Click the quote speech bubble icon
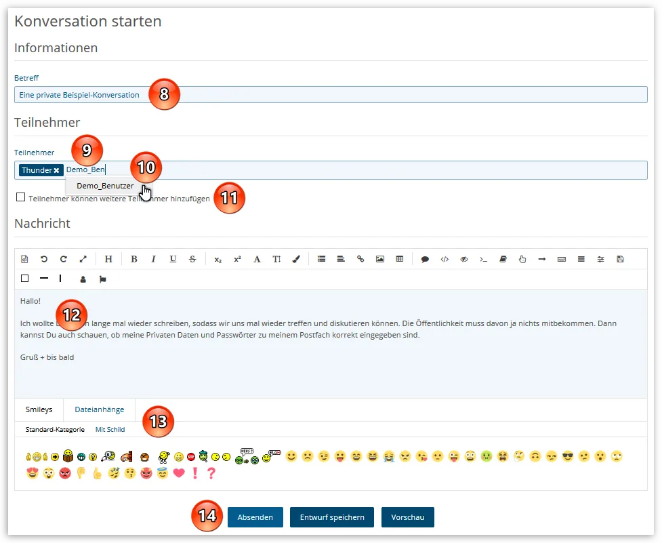 pos(425,259)
